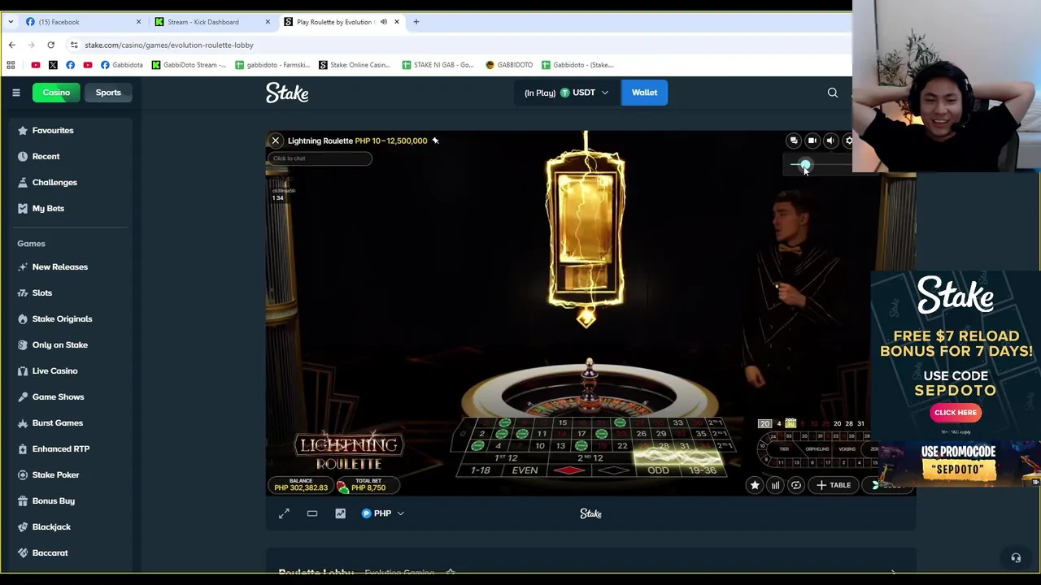Close the Lightning Roulette game with X
This screenshot has width=1041, height=585.
click(x=276, y=141)
